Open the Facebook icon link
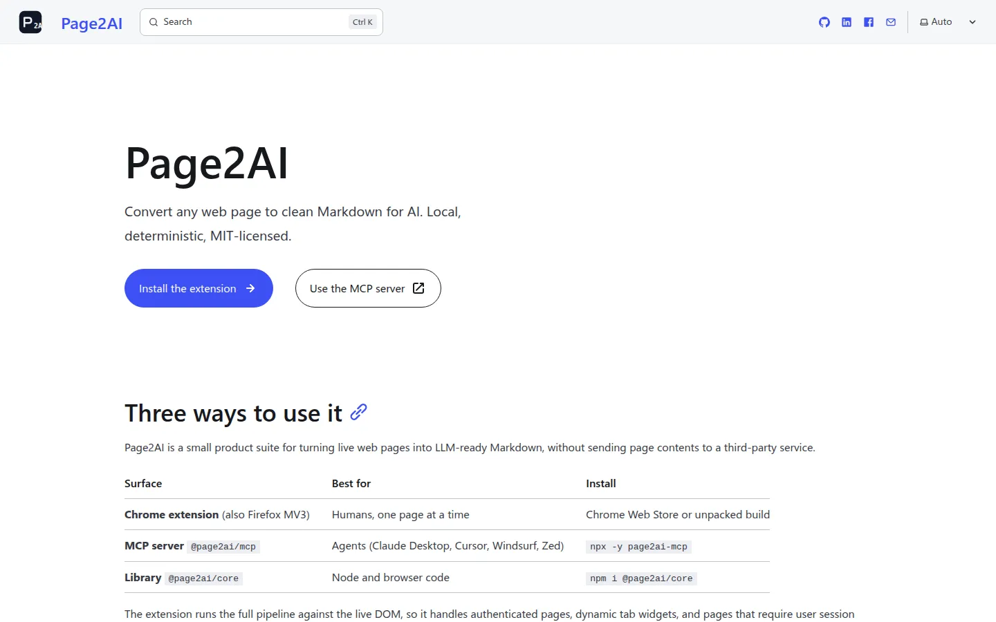Viewport: 996px width, 622px height. [x=869, y=22]
